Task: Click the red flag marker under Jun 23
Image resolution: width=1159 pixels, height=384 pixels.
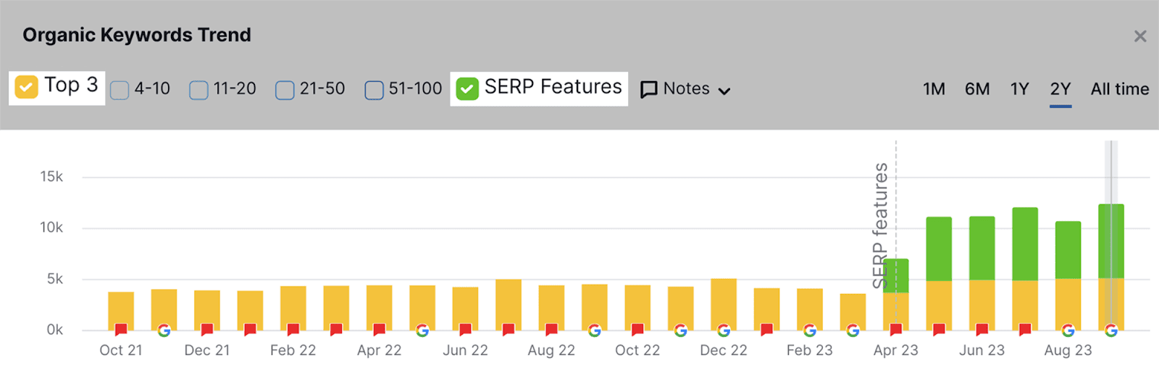Action: [982, 330]
